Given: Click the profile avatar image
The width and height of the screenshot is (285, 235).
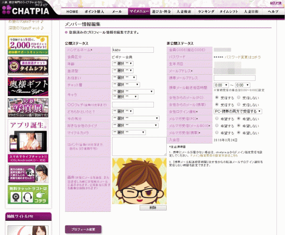Looking at the screenshot, I should [x=139, y=181].
